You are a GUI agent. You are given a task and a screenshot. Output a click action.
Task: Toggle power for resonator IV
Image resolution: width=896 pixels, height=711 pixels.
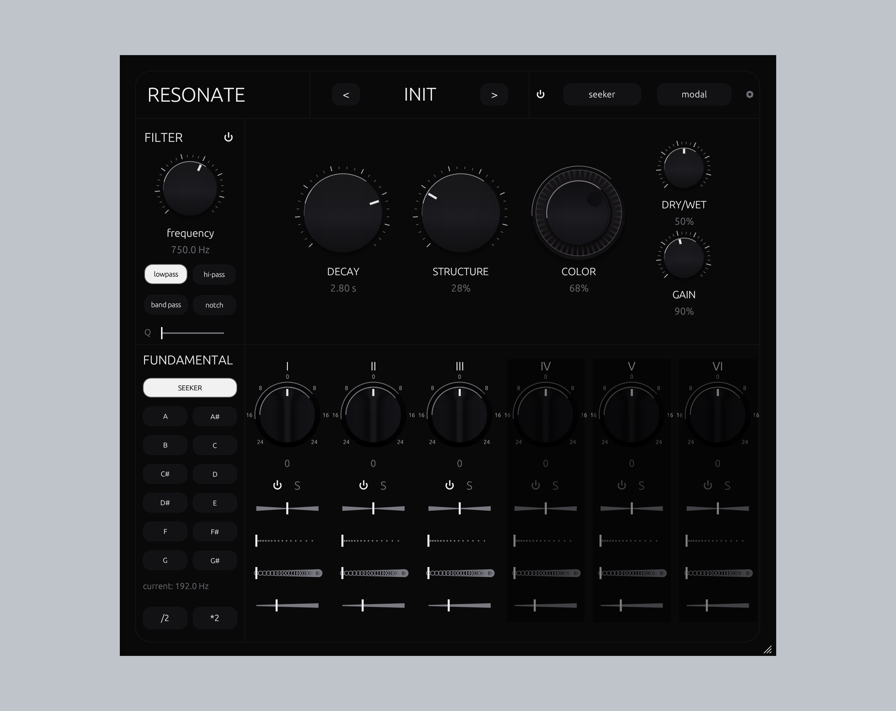click(x=535, y=485)
